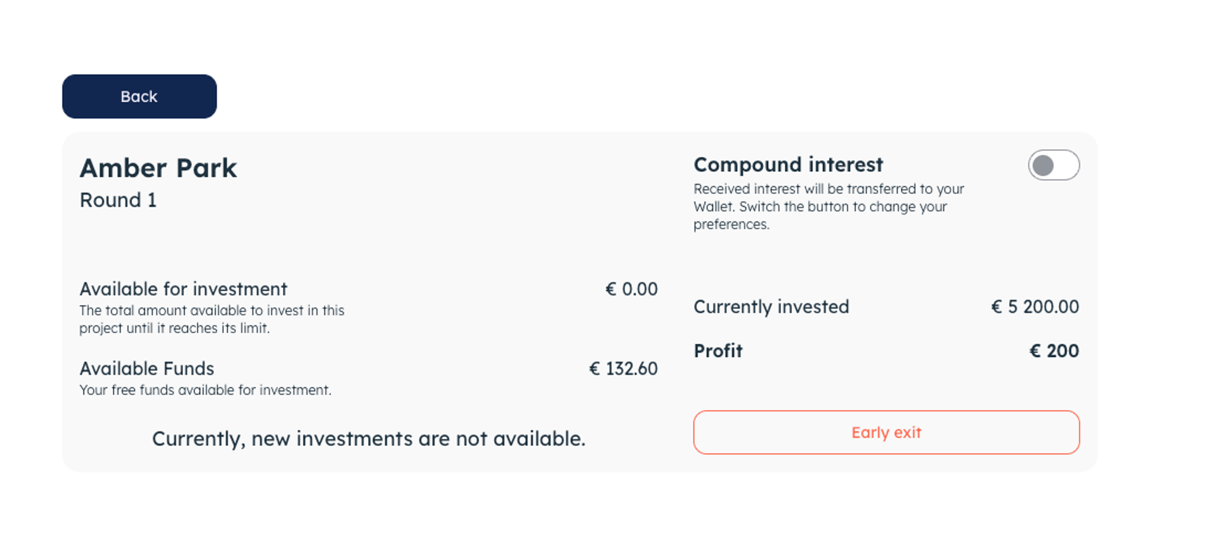Click the Currently invested label
The width and height of the screenshot is (1218, 548).
[x=771, y=307]
